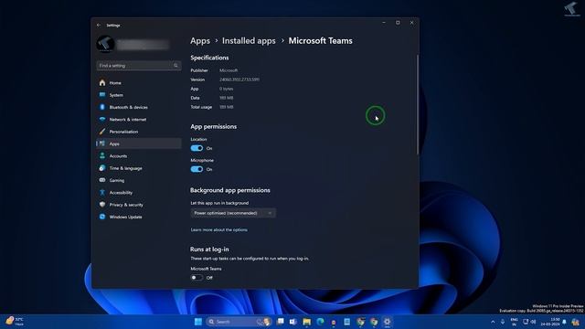
Task: Open Privacy & security settings
Action: pos(139,205)
